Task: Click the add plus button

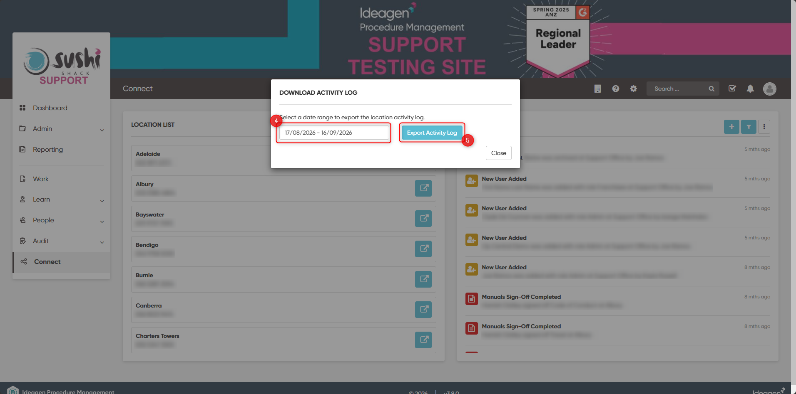Action: pyautogui.click(x=731, y=127)
